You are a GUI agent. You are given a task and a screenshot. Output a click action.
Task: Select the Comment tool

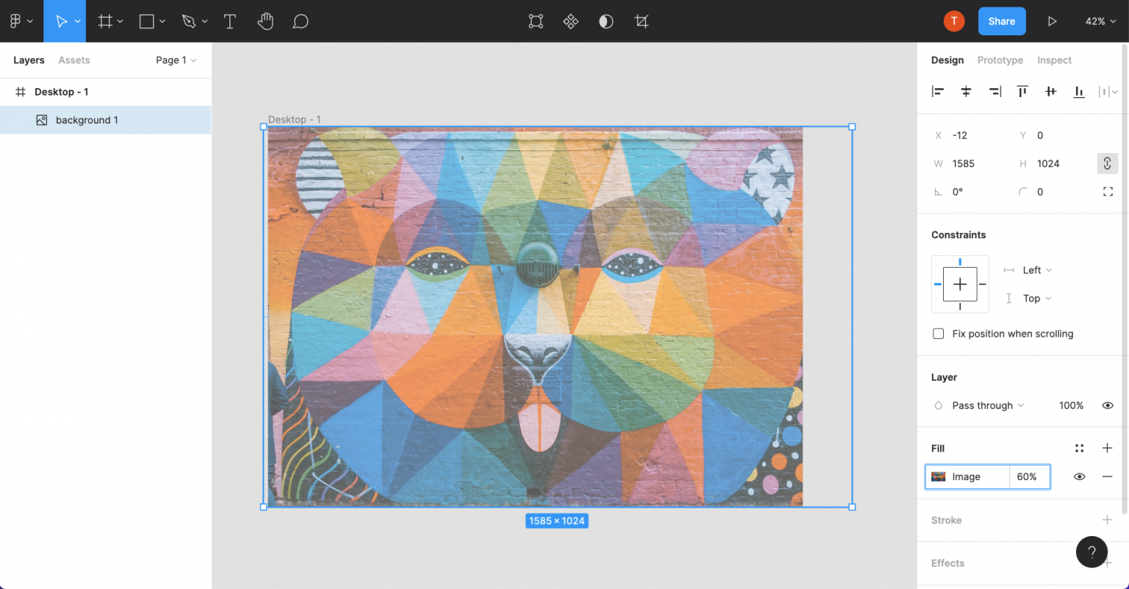pos(300,21)
